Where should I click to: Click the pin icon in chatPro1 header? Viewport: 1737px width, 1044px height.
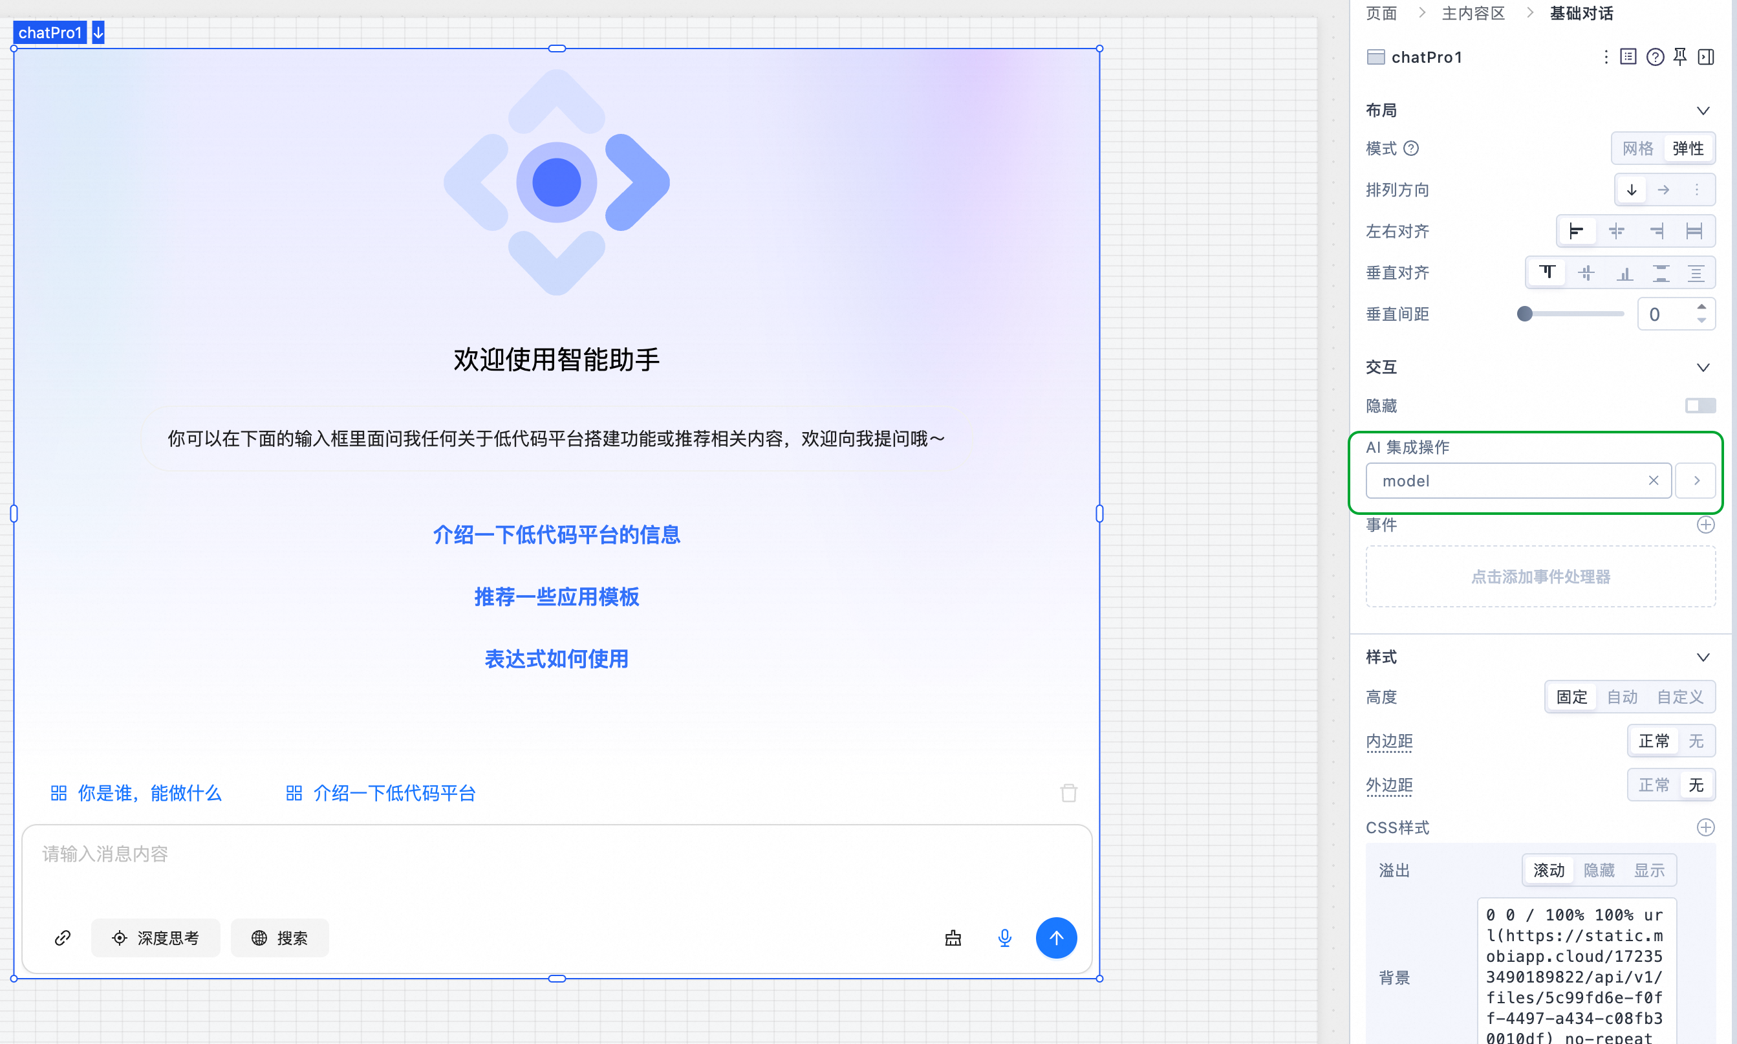[1680, 57]
